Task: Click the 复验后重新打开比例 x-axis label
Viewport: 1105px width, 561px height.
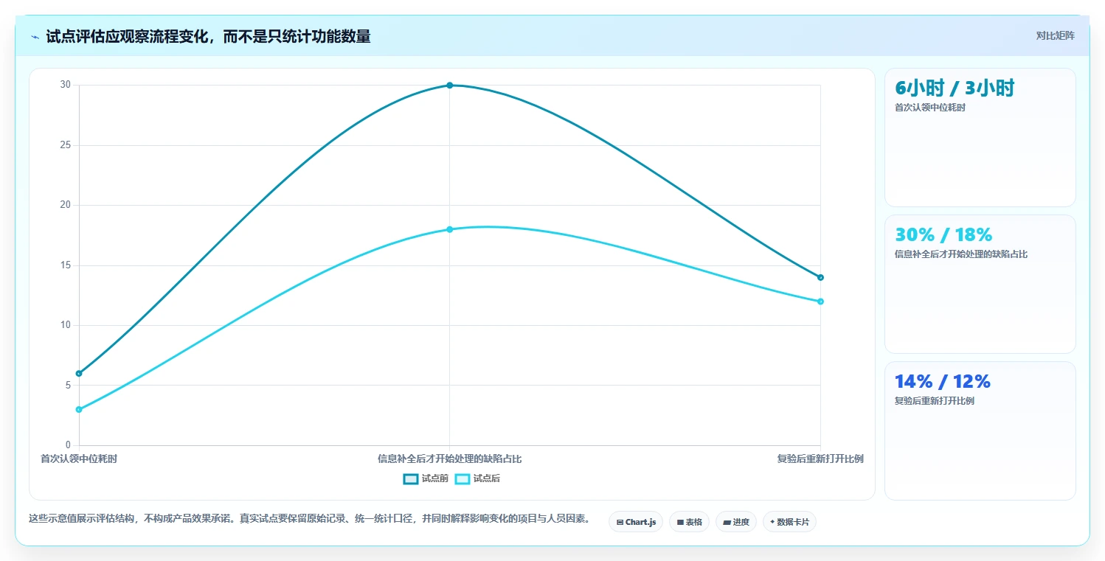Action: point(820,459)
